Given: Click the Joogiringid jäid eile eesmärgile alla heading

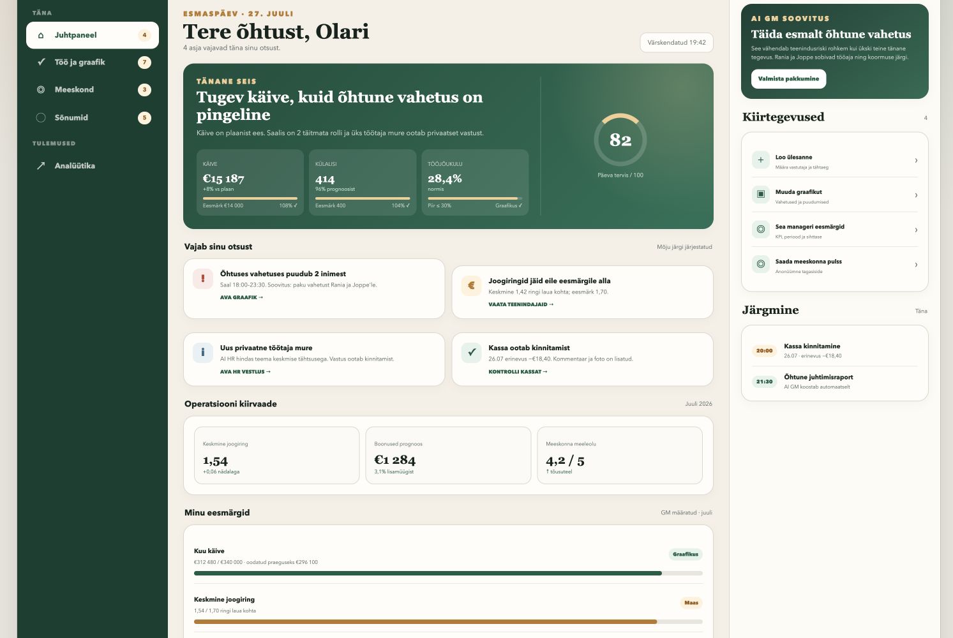Looking at the screenshot, I should click(x=550, y=281).
